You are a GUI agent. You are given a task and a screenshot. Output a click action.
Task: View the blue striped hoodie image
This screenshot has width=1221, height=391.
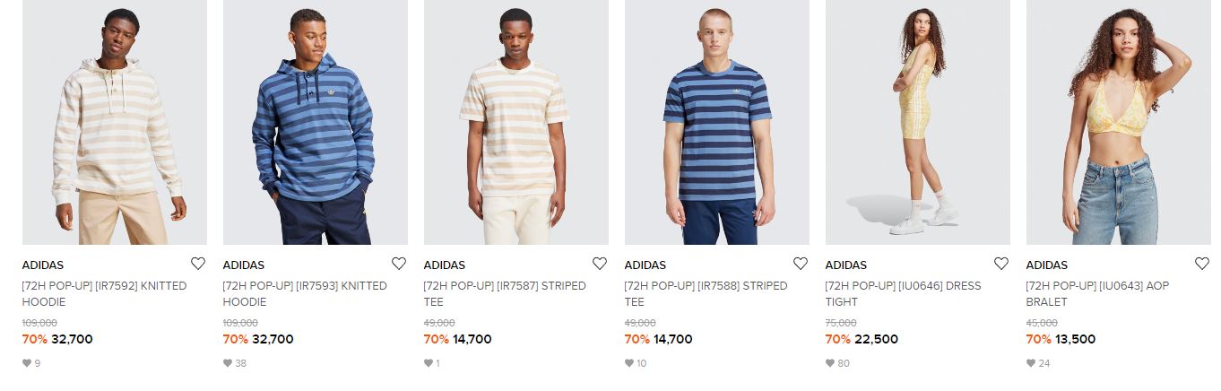click(x=316, y=122)
